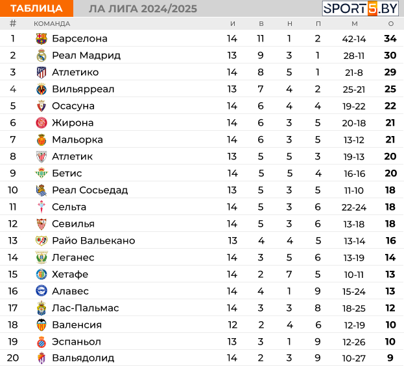The height and width of the screenshot is (366, 404).
Task: Select the Atlético Madrid crest icon
Action: tap(42, 73)
